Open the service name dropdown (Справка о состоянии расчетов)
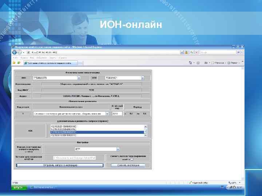 pos(107,114)
